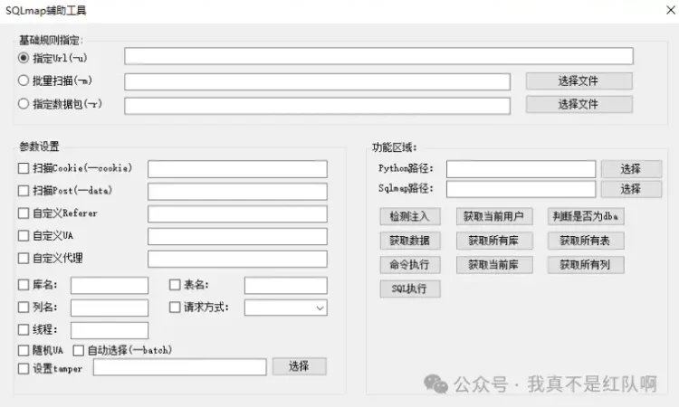
Task: Click the 命令执行 button
Action: click(x=410, y=265)
